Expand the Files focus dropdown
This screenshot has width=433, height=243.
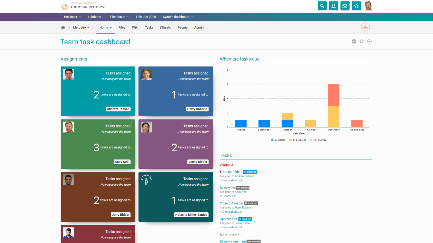pyautogui.click(x=119, y=17)
